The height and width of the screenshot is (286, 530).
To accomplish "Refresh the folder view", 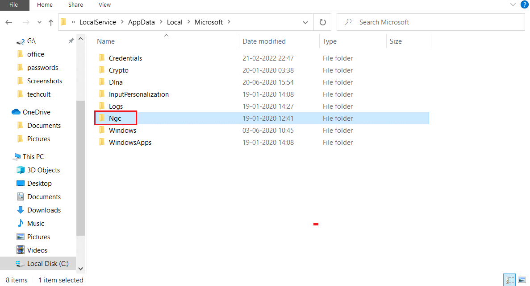I will click(323, 22).
